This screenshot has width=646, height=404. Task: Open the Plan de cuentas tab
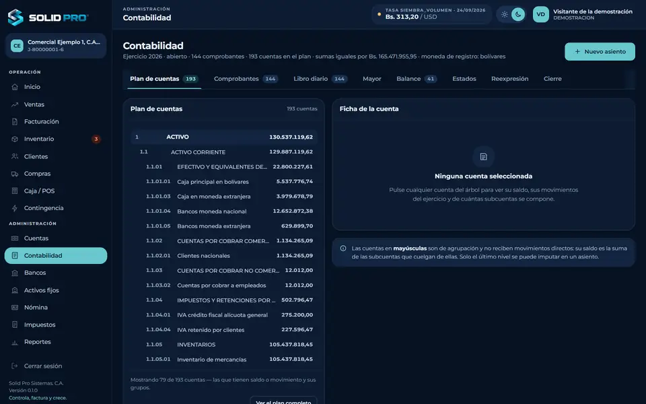point(164,79)
